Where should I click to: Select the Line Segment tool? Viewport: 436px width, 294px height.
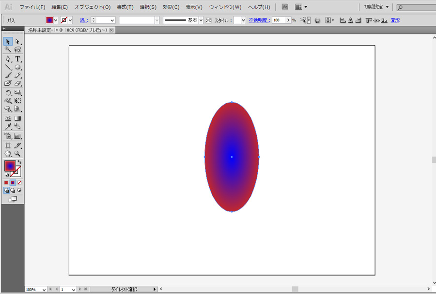pos(8,67)
